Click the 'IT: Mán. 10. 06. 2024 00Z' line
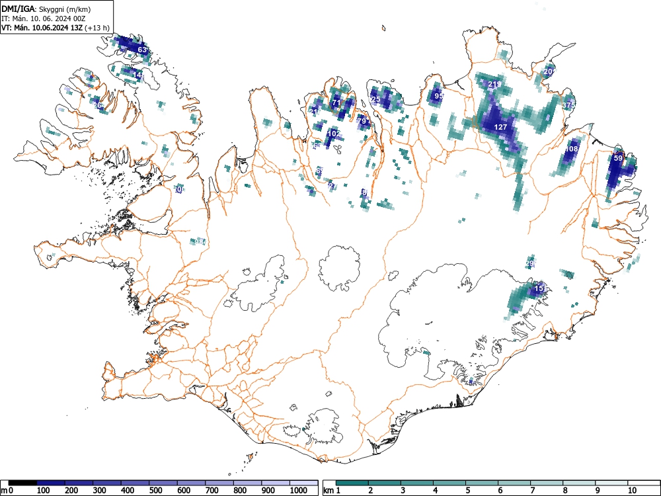 [x=44, y=19]
